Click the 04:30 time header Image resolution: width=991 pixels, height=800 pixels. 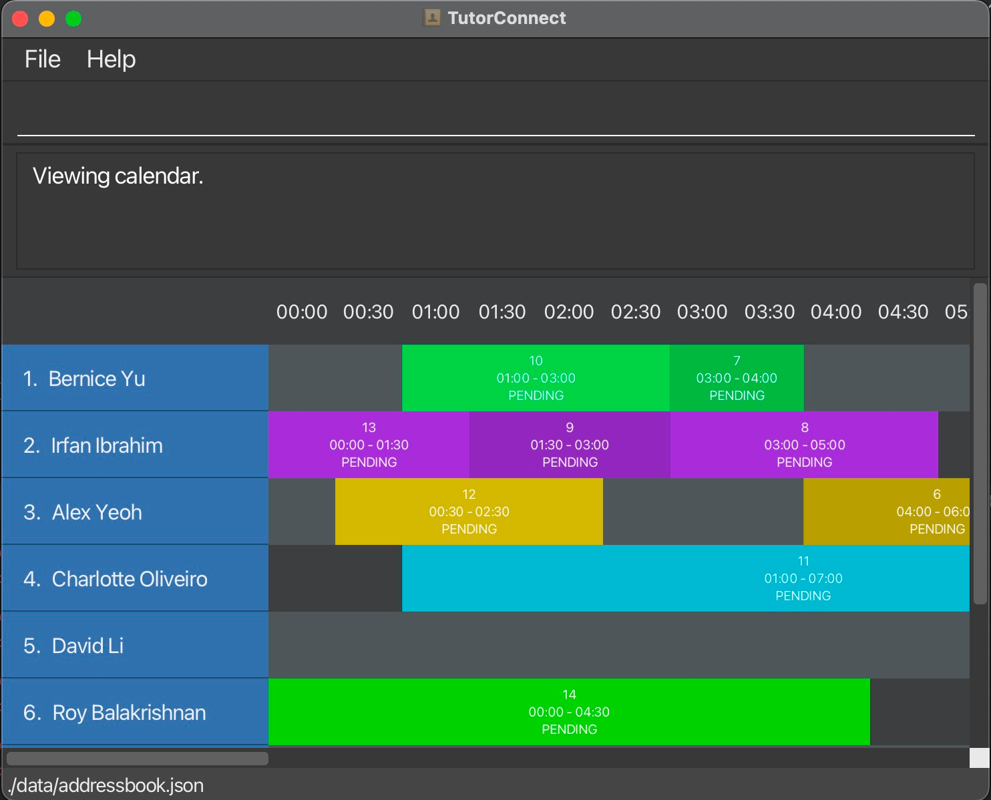pyautogui.click(x=903, y=312)
